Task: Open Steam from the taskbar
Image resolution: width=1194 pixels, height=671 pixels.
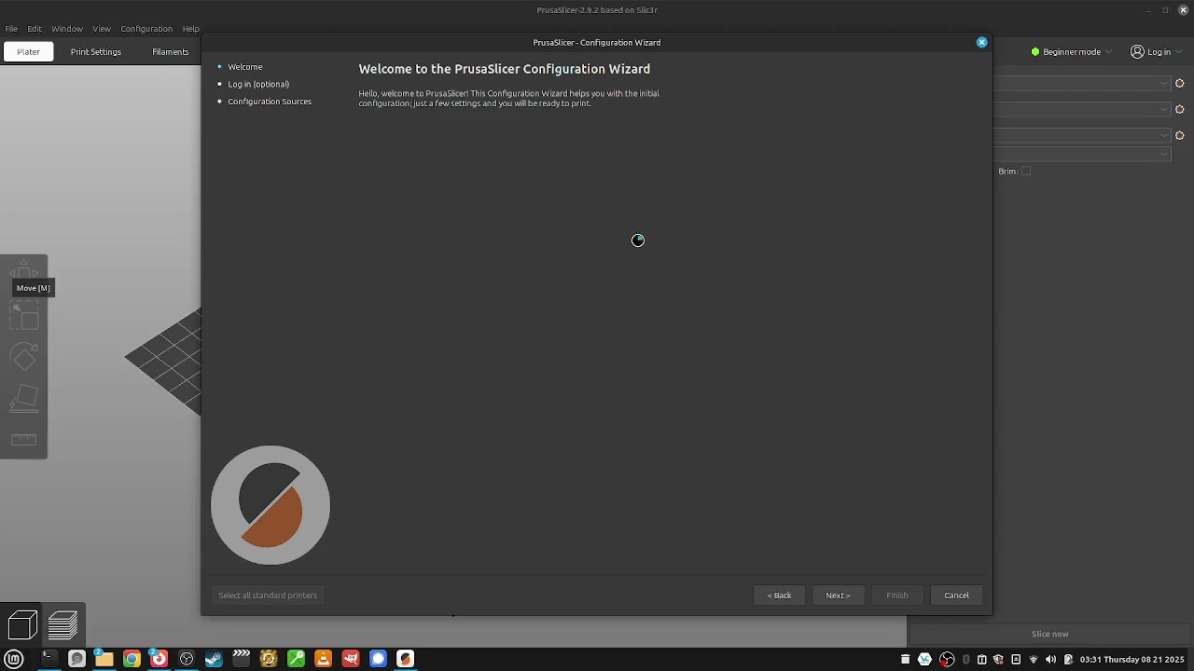Action: pos(214,659)
